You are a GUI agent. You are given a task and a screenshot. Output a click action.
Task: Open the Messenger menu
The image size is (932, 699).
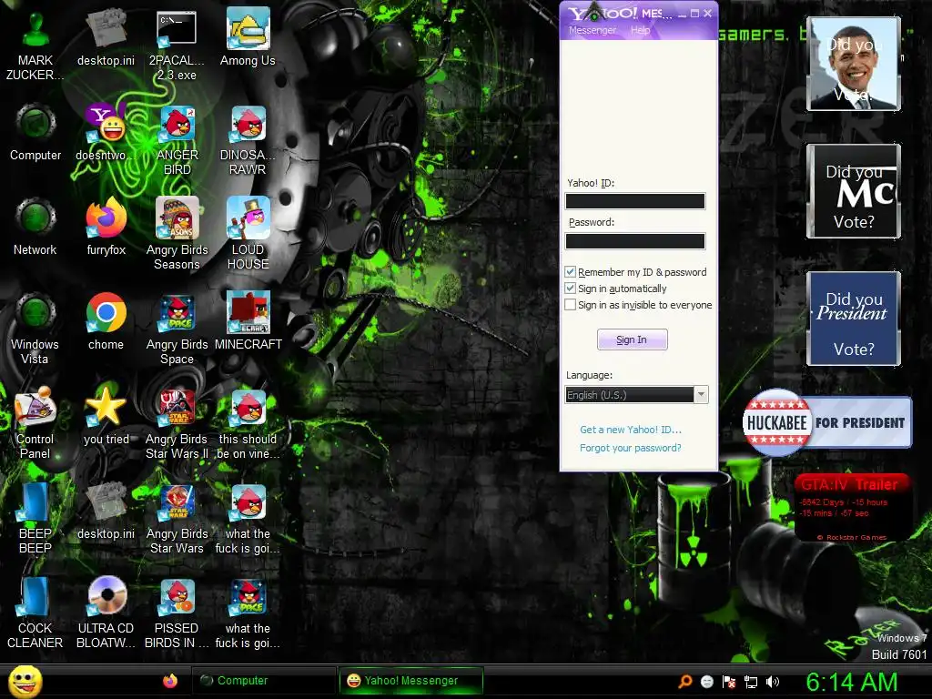592,30
